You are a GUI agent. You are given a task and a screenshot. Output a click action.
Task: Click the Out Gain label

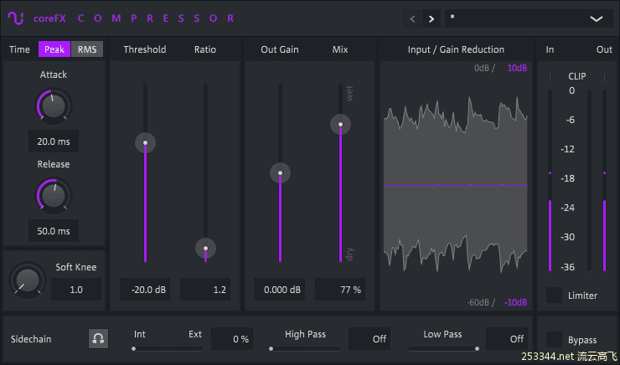pos(280,49)
